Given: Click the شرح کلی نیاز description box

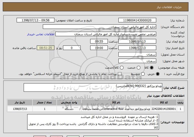Looking at the screenshot, I should [x=93, y=87].
